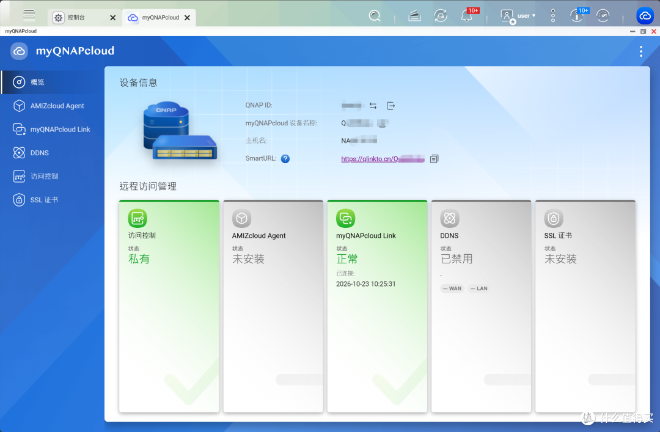Image resolution: width=660 pixels, height=432 pixels.
Task: Open the 访问控制 status card
Action: (169, 306)
